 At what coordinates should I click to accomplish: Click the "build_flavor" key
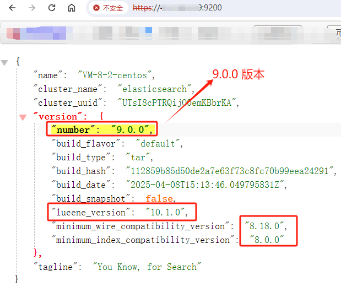[x=86, y=143]
